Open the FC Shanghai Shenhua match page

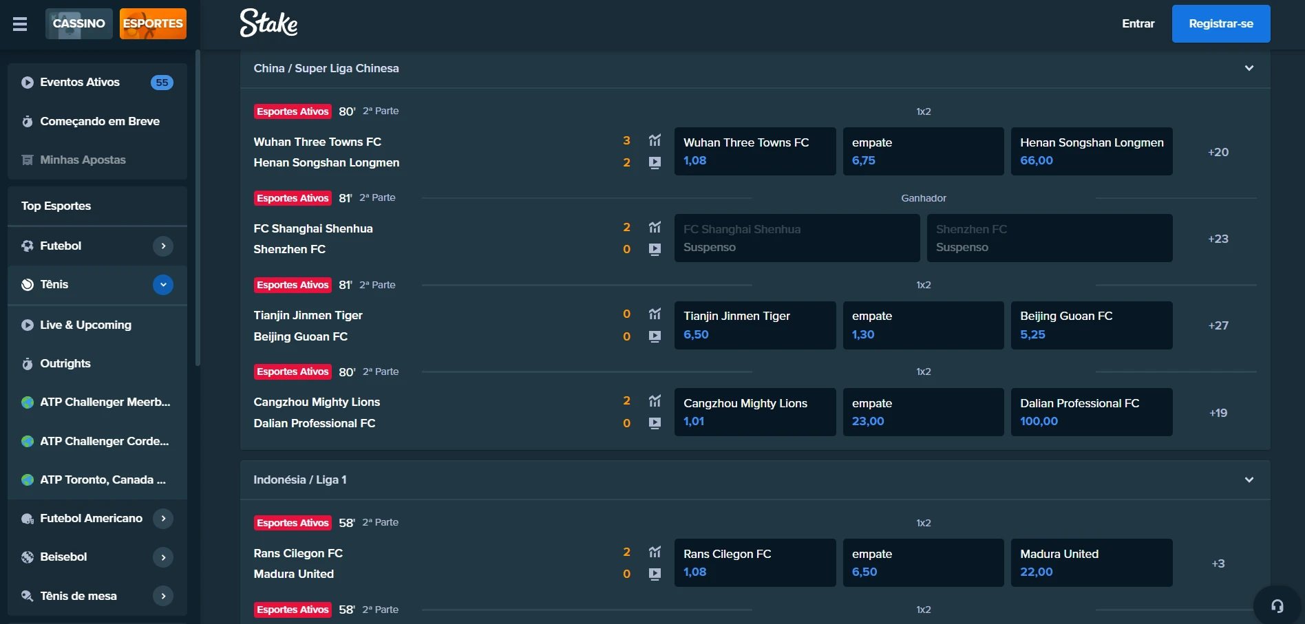tap(313, 228)
